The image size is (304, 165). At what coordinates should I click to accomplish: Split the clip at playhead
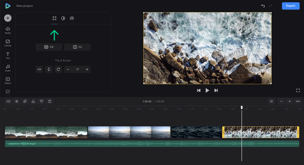[x=8, y=101]
